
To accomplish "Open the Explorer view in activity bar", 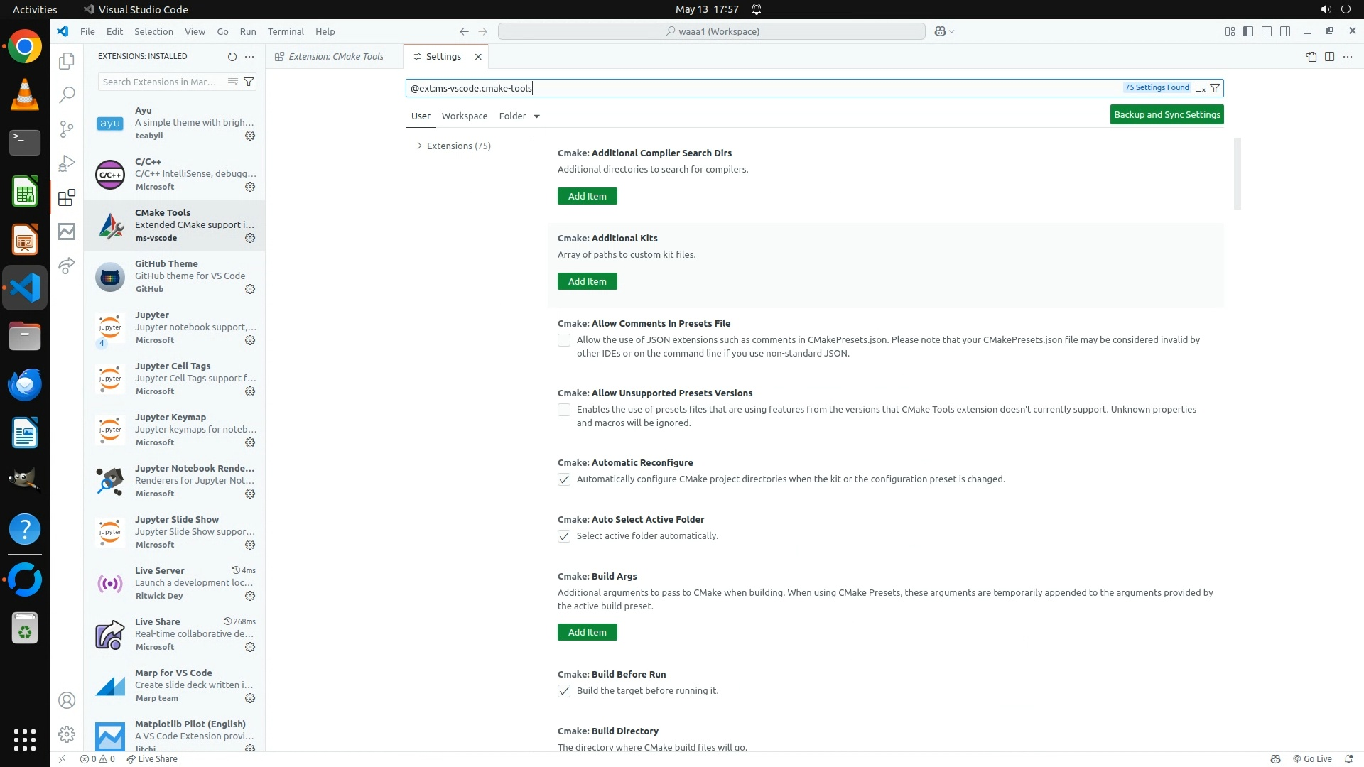I will click(66, 61).
